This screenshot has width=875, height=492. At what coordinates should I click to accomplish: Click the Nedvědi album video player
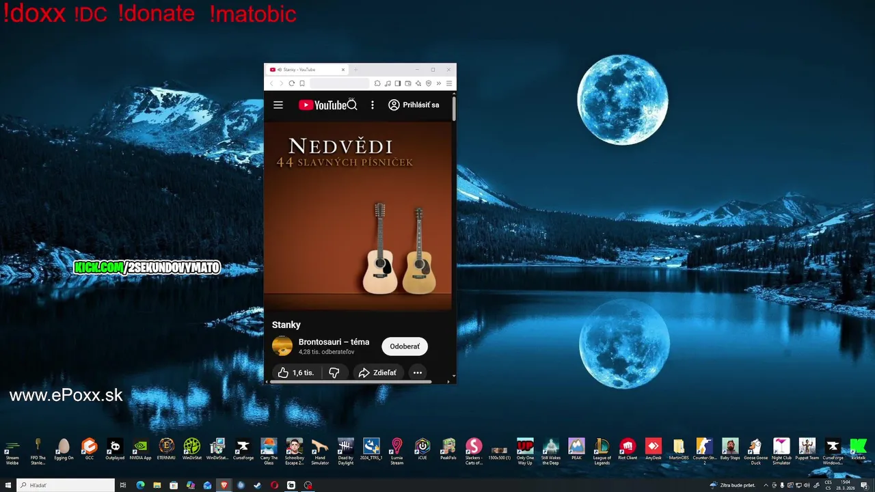pyautogui.click(x=358, y=217)
